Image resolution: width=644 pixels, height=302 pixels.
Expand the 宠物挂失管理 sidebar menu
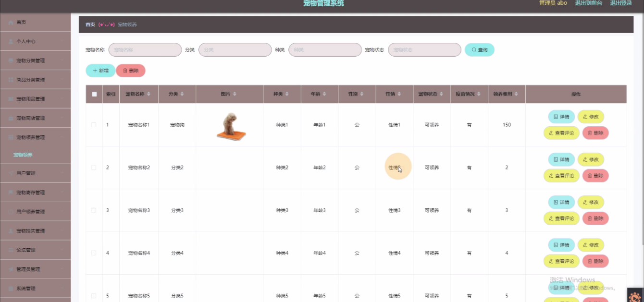click(x=35, y=231)
